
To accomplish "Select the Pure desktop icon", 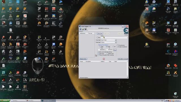I will 18,80.
